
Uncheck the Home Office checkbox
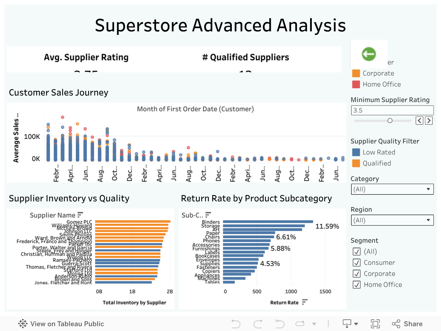[357, 284]
